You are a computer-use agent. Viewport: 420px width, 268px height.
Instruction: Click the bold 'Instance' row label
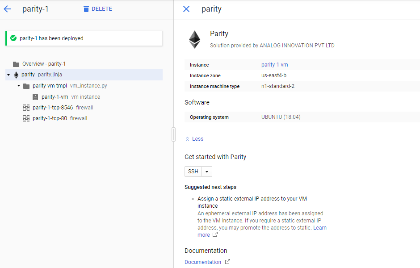(x=199, y=65)
